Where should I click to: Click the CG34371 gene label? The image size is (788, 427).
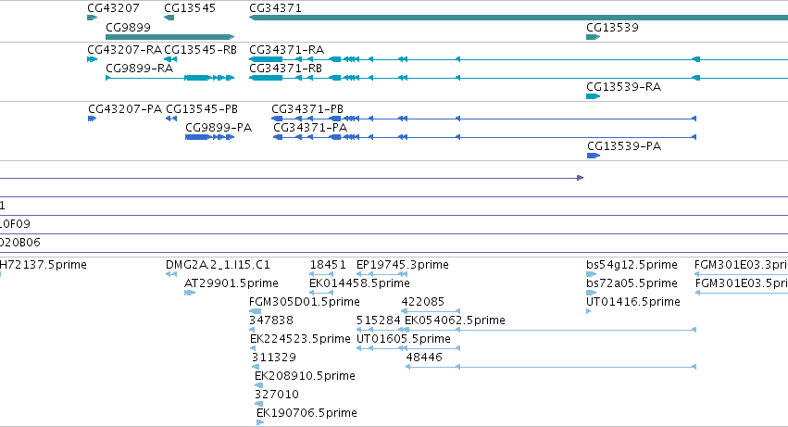tap(275, 8)
